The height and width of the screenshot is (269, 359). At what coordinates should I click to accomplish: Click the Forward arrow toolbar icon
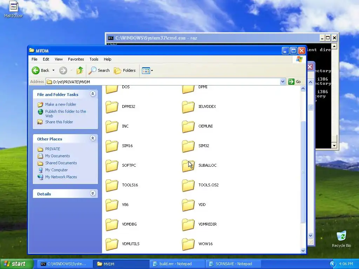(63, 70)
